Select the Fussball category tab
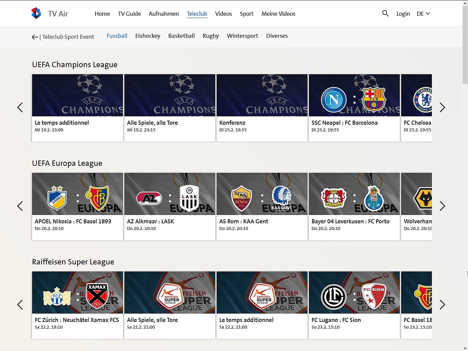468x351 pixels. pos(117,36)
